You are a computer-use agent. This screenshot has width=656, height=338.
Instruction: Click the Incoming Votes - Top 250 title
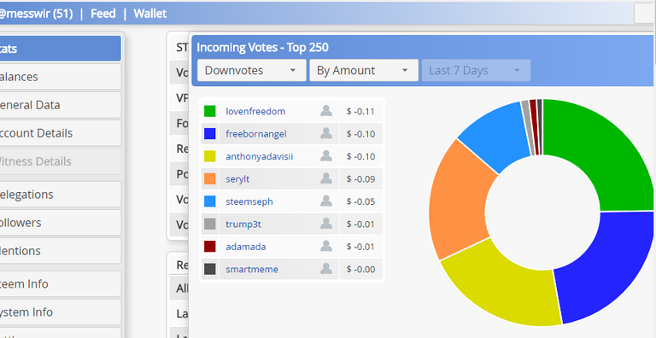coord(263,47)
